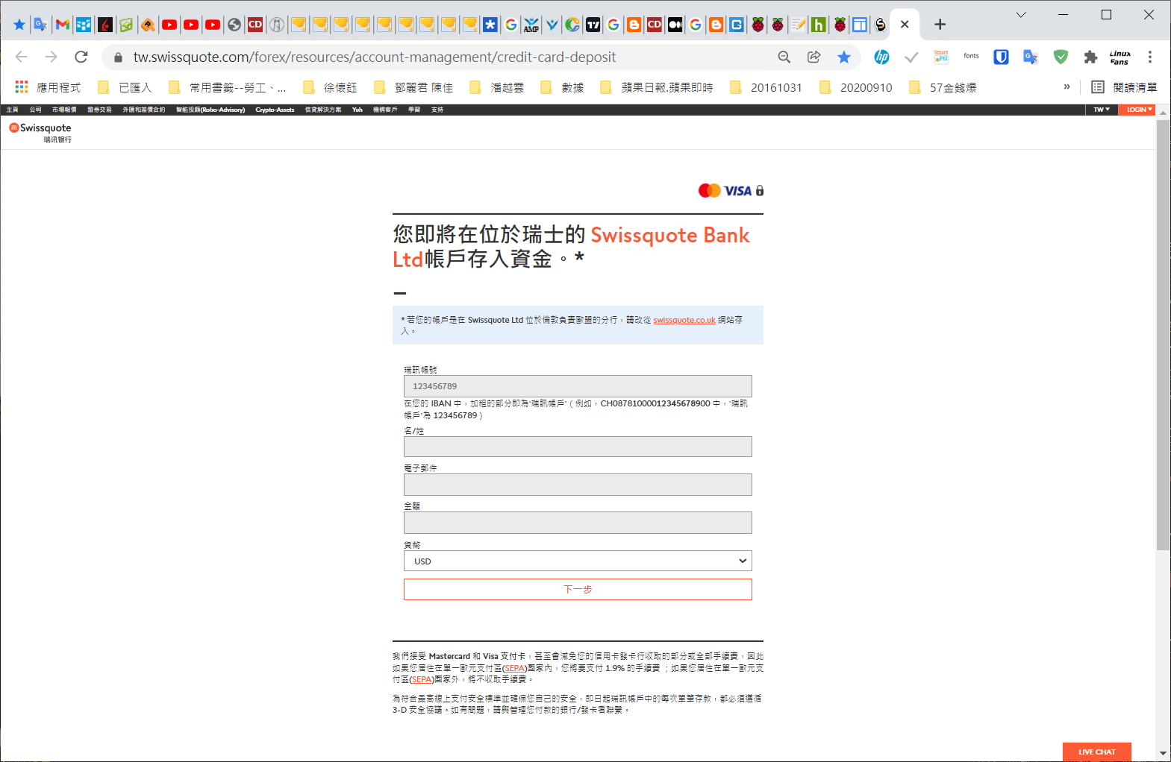Click the 下一步 next step button

(578, 589)
